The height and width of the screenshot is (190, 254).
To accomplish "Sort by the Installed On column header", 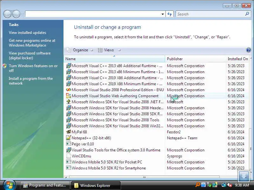I will pos(237,59).
